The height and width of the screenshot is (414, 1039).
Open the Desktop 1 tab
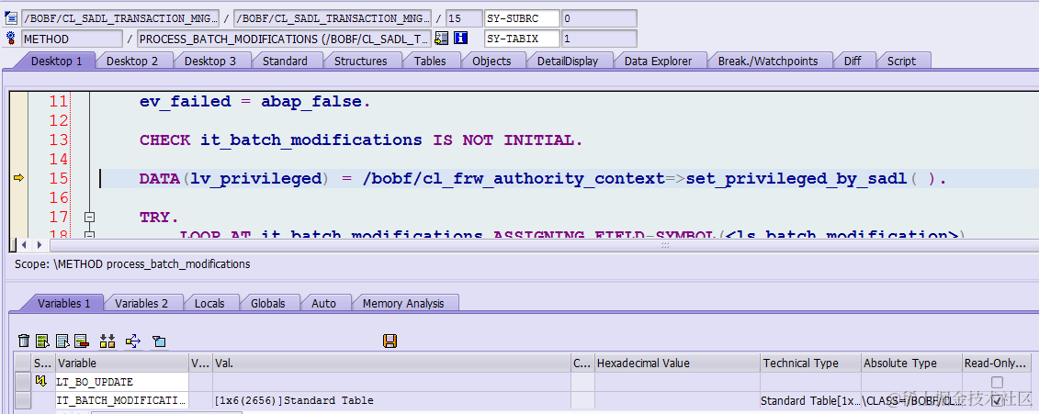56,61
